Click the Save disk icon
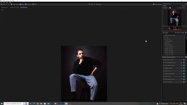The image size is (187, 105). [x=20, y=4]
